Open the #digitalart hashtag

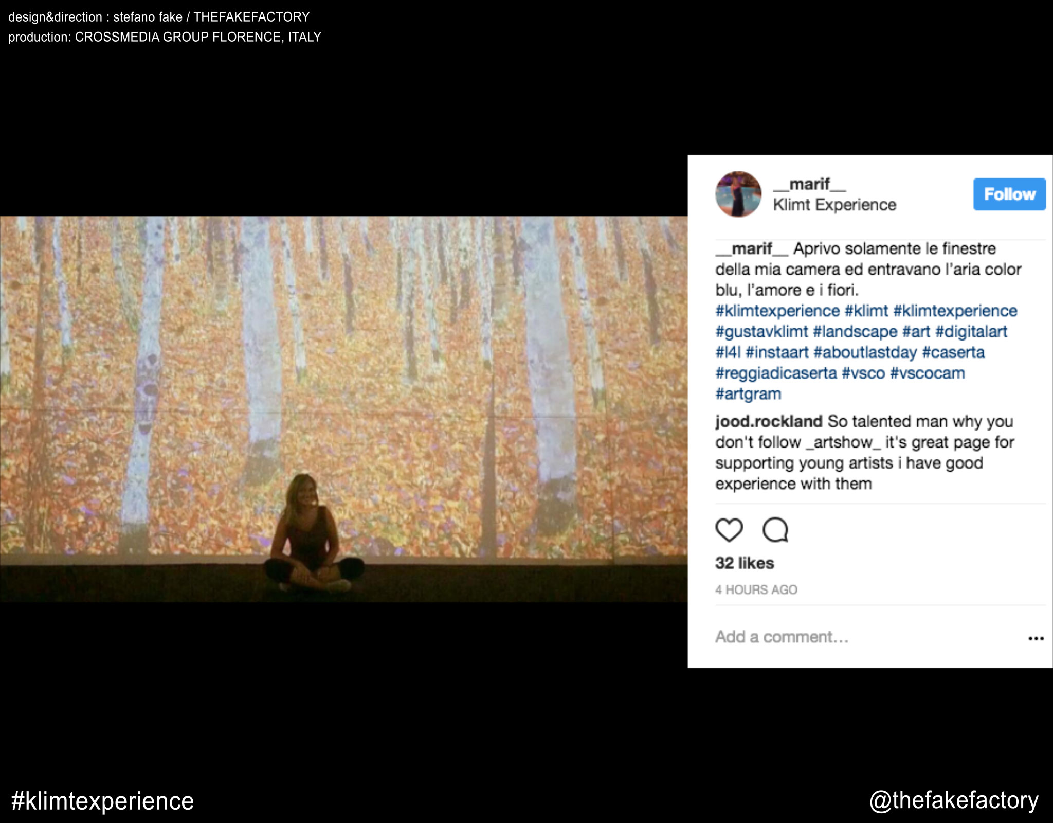971,332
